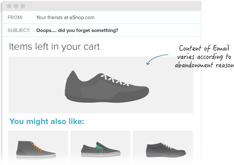Viewport: 234px width, 165px height.
Task: Click the subject 'Ooops.... did you forget something?'
Action: point(77,31)
